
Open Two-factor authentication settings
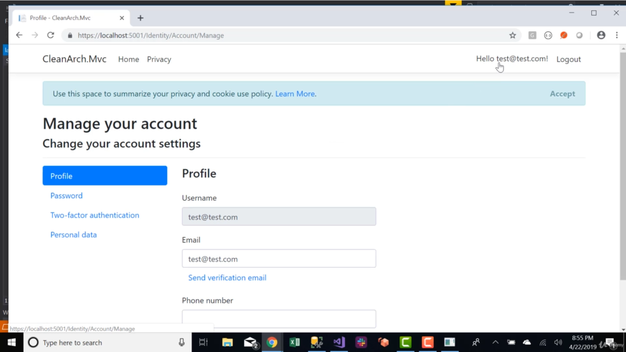(94, 215)
